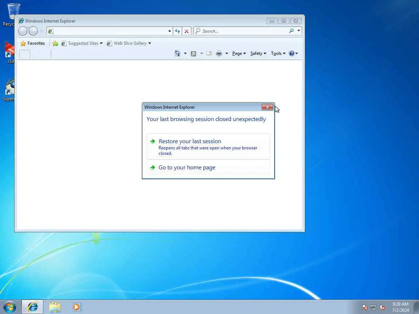The width and height of the screenshot is (419, 314).
Task: Open the Help question mark menu
Action: point(293,53)
